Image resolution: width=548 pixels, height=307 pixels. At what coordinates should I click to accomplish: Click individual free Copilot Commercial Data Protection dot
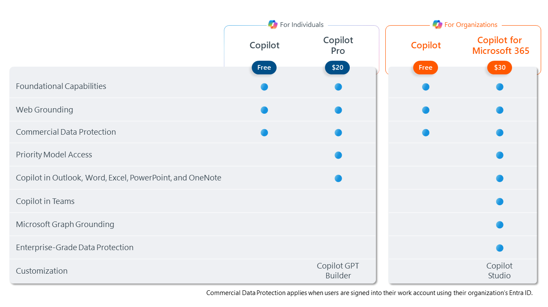[x=264, y=133]
